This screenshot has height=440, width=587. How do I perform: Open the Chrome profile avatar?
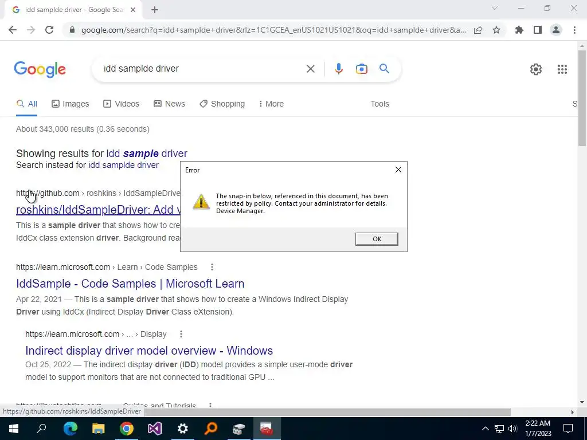click(556, 30)
